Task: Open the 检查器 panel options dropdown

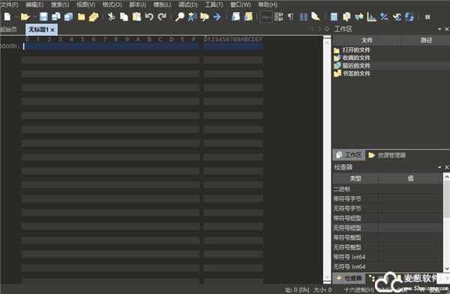Action: coord(439,167)
